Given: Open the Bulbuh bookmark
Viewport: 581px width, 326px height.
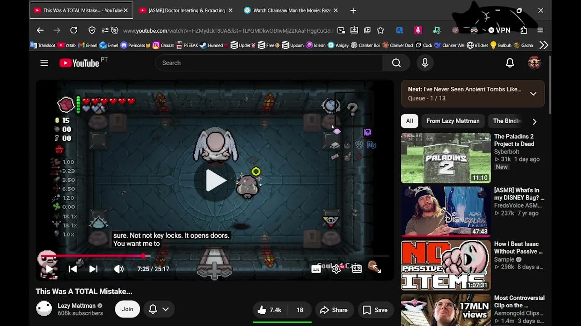Looking at the screenshot, I should (x=501, y=45).
